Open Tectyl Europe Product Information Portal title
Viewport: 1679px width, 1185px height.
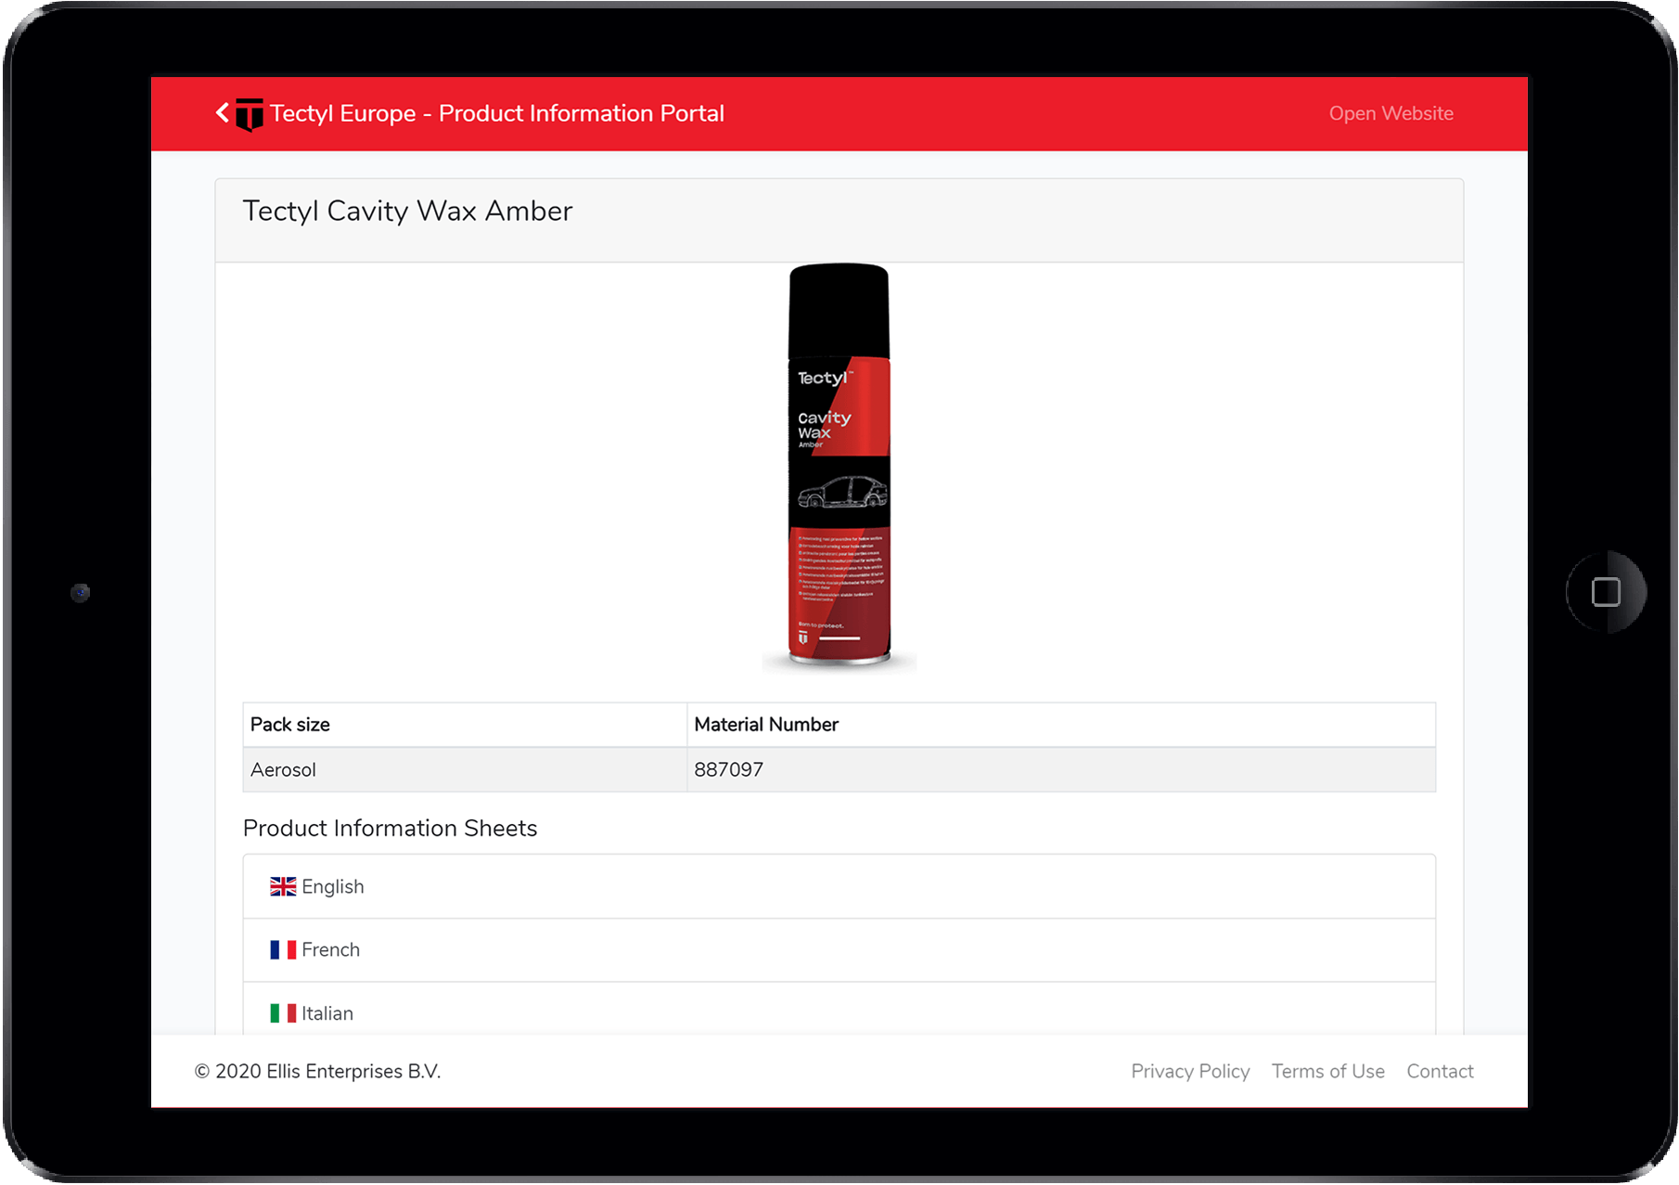[497, 113]
